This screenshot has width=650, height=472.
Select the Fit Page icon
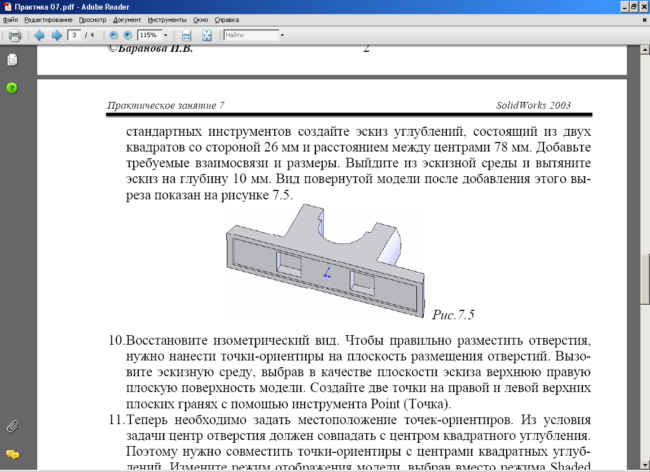pyautogui.click(x=207, y=35)
